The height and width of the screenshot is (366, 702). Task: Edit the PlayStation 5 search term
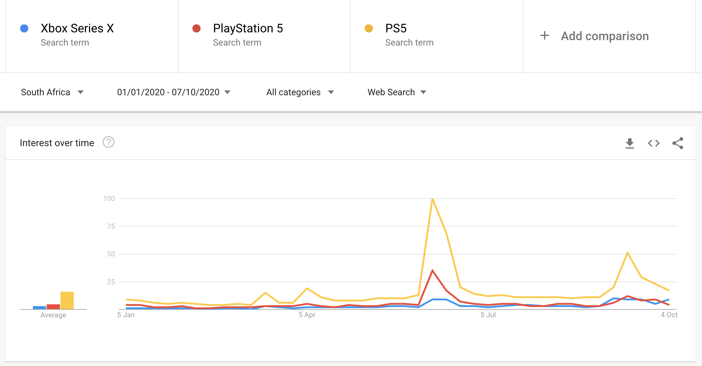click(x=248, y=28)
